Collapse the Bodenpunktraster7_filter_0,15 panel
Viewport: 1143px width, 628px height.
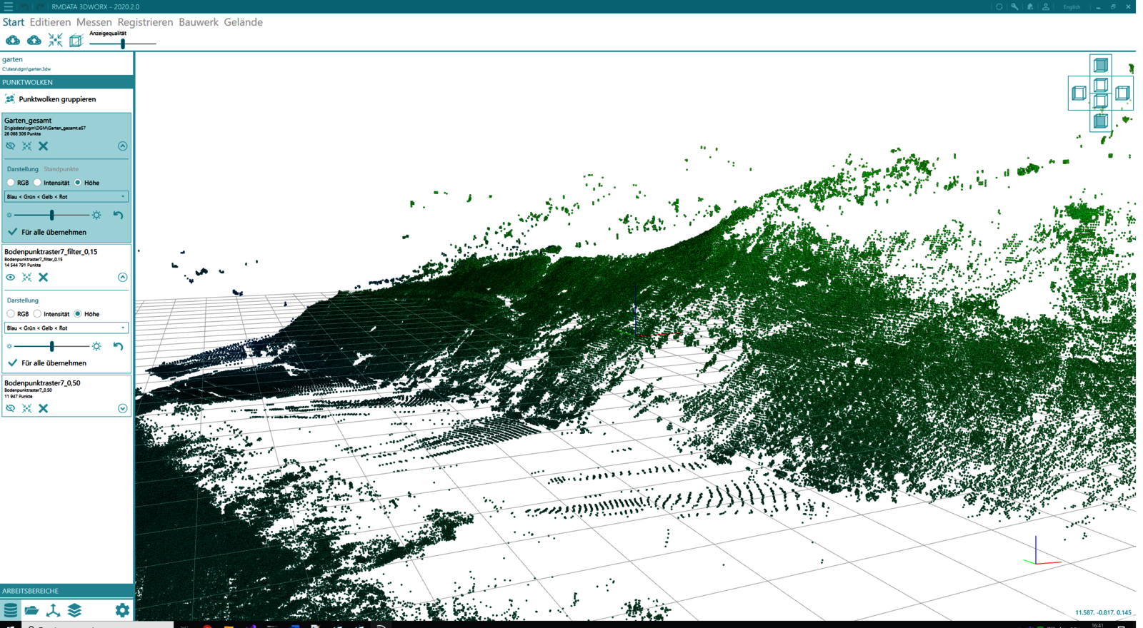click(122, 278)
